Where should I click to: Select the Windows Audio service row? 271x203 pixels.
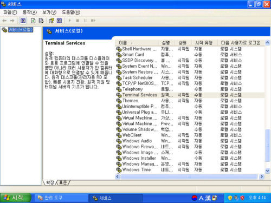(190, 141)
